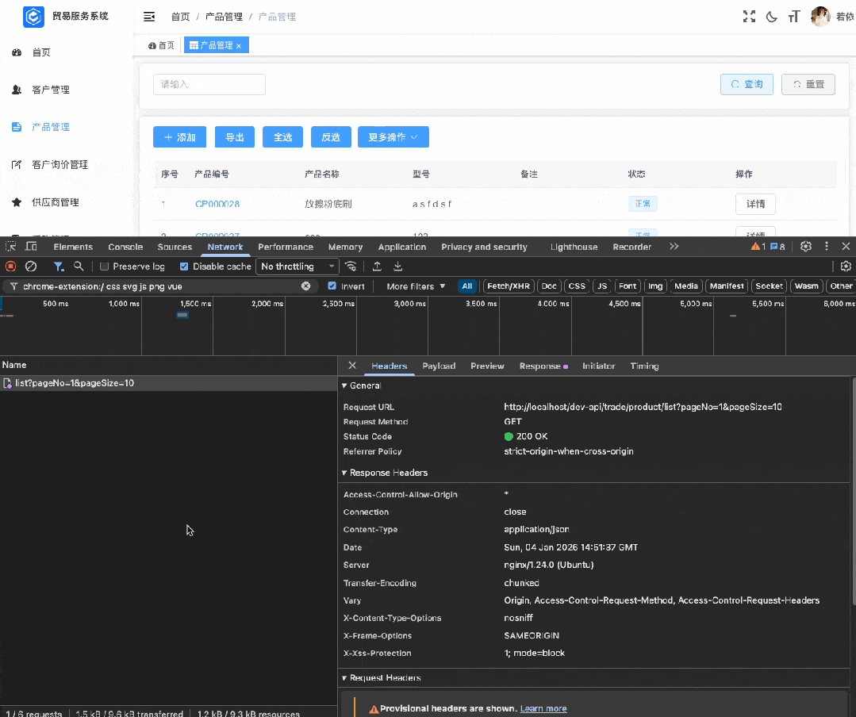856x717 pixels.
Task: Switch to dark mode moon icon
Action: (771, 17)
